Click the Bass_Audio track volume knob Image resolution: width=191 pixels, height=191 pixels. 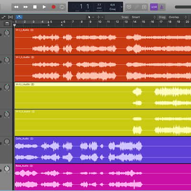tap(7, 169)
